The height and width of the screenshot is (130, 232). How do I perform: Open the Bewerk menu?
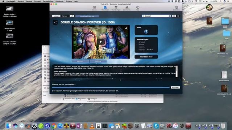coord(29,1)
